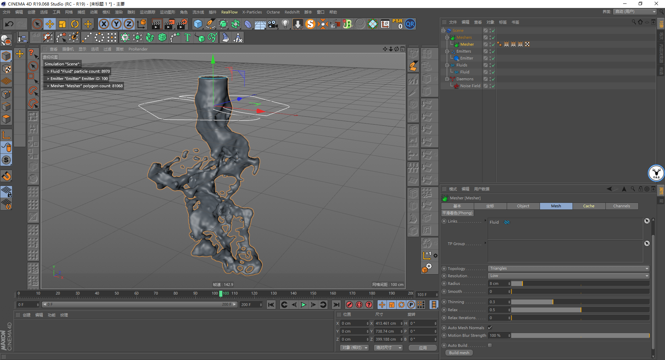Add a camera object from the toolbar
The width and height of the screenshot is (665, 360).
coord(273,24)
